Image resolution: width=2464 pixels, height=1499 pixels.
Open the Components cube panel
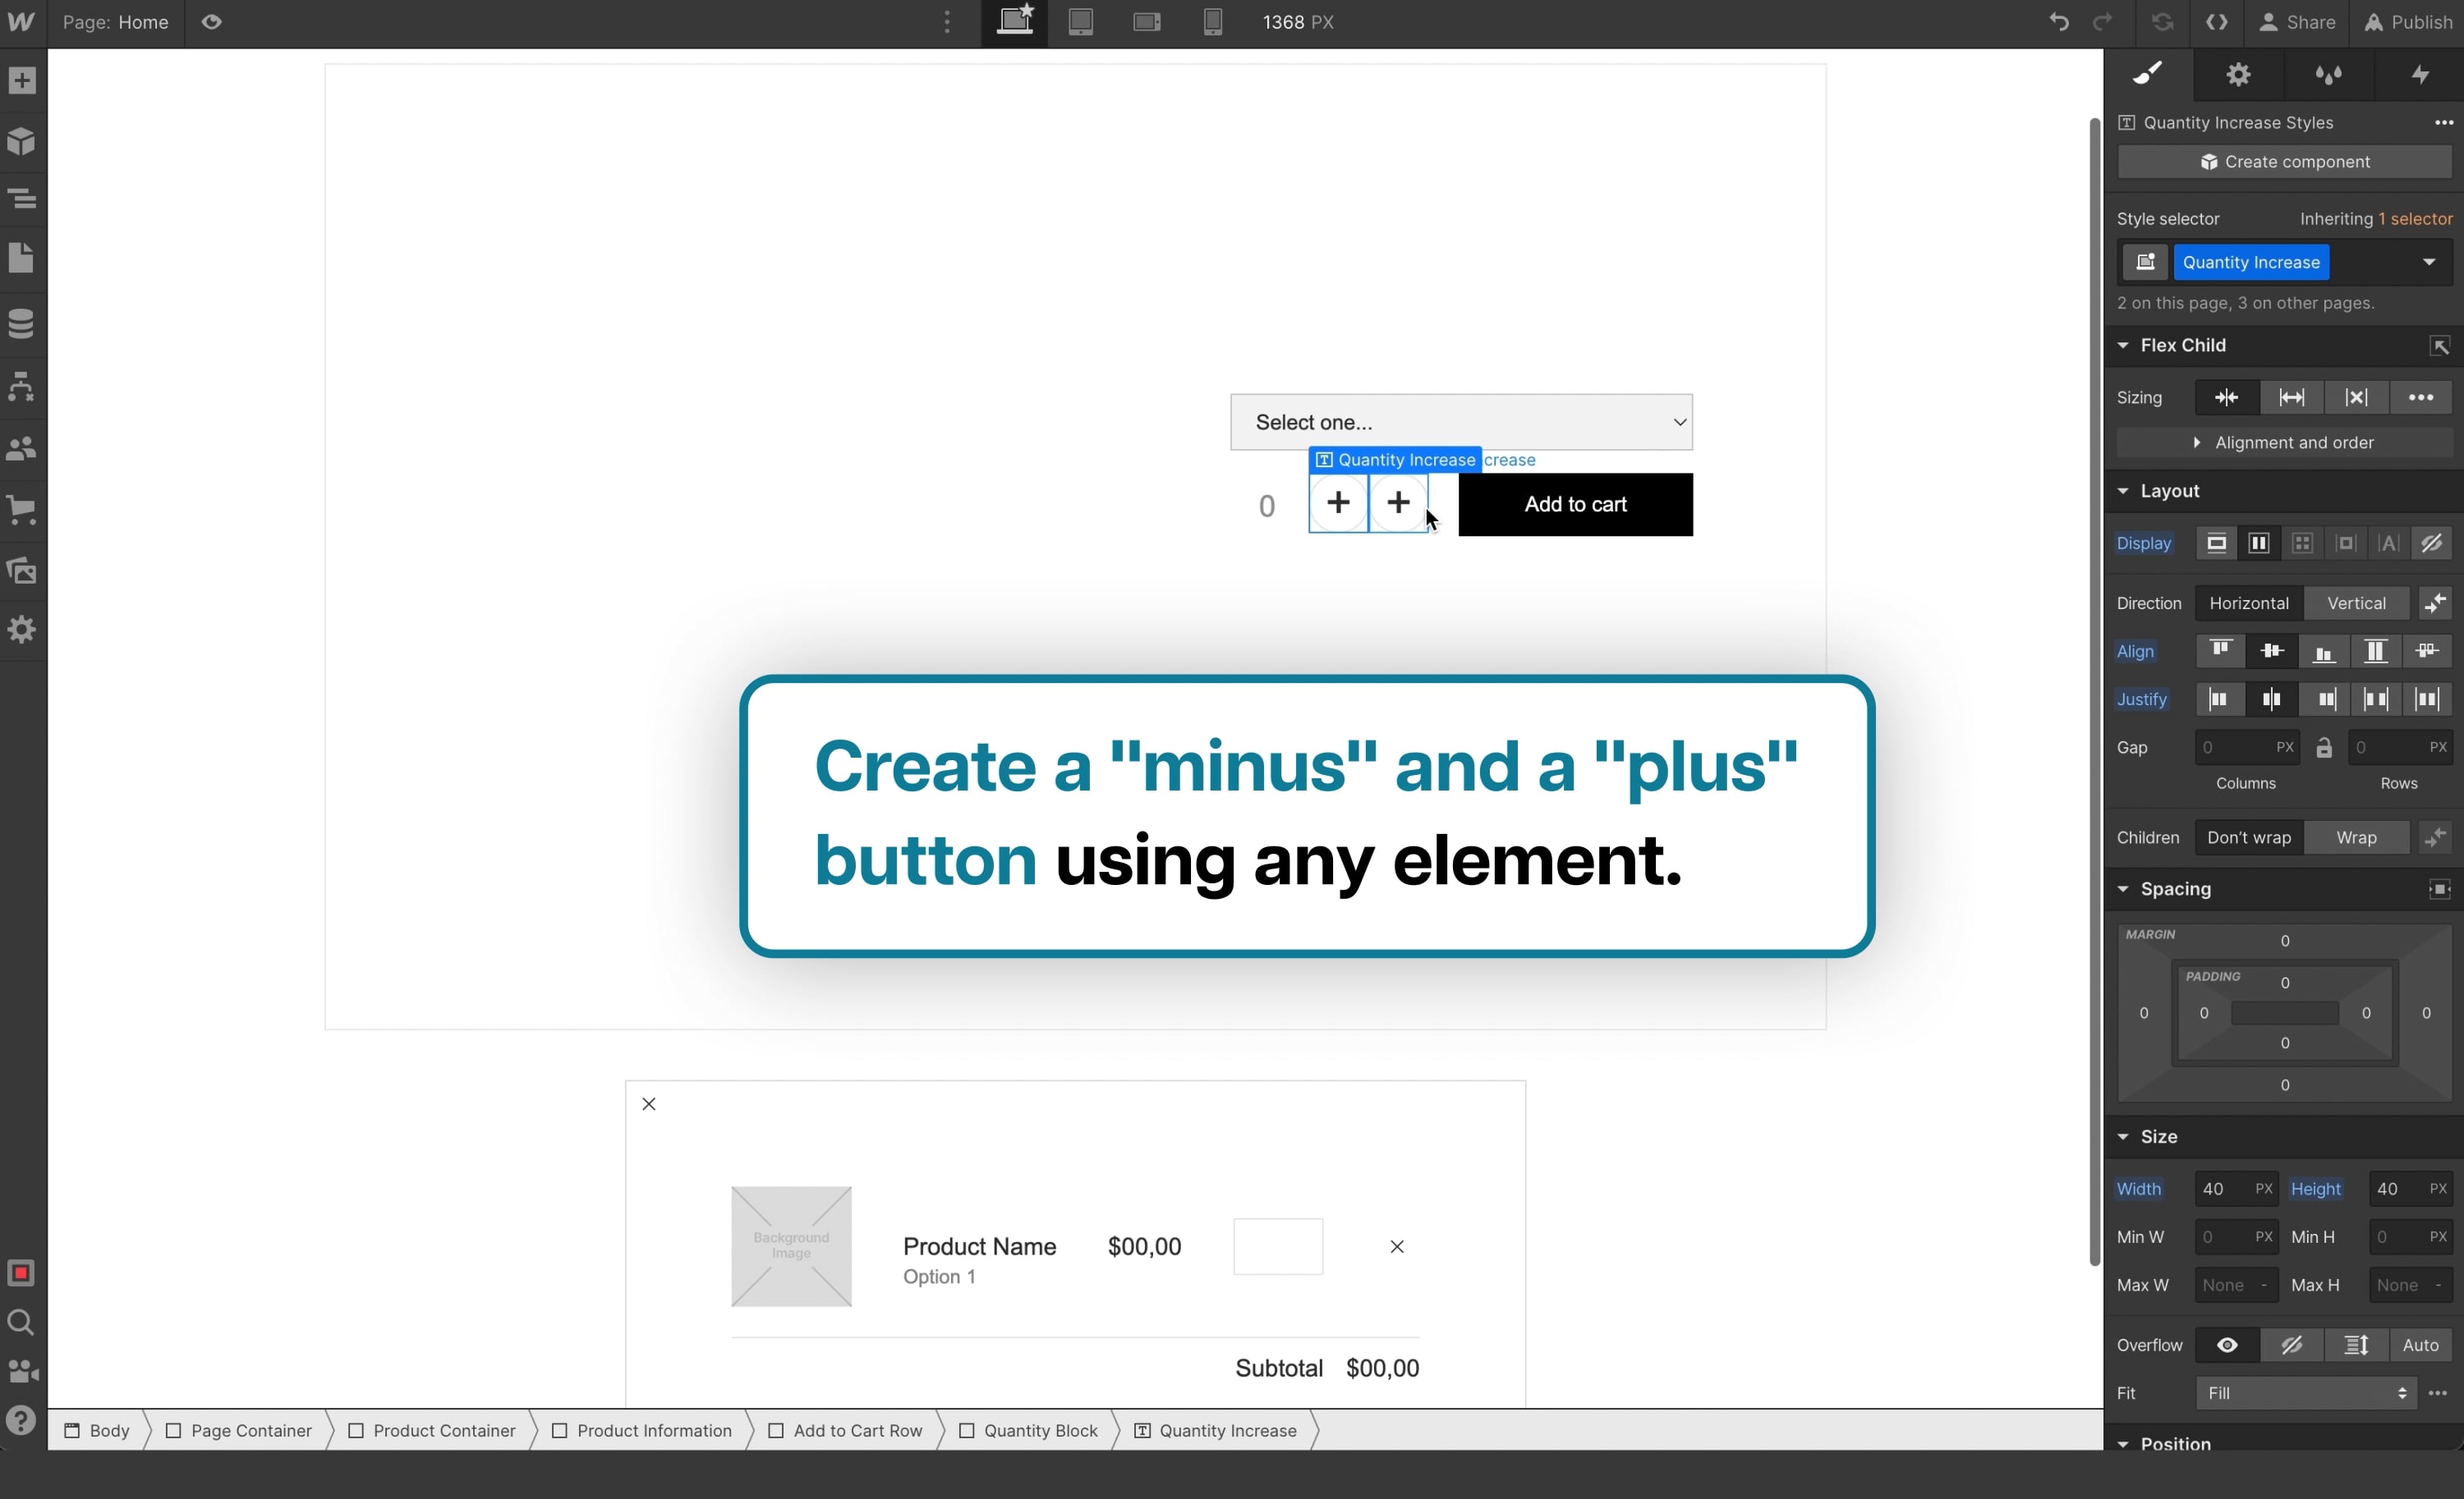22,141
